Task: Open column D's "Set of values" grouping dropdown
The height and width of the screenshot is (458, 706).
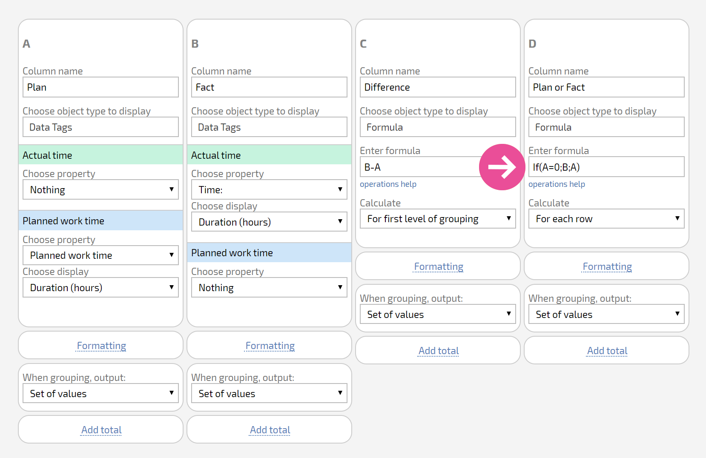Action: [x=606, y=314]
